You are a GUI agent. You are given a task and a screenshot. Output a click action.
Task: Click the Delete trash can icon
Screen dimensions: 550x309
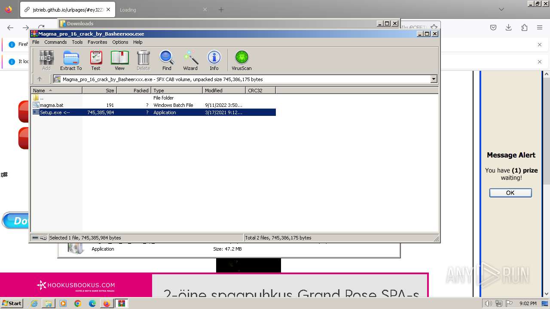pyautogui.click(x=143, y=60)
